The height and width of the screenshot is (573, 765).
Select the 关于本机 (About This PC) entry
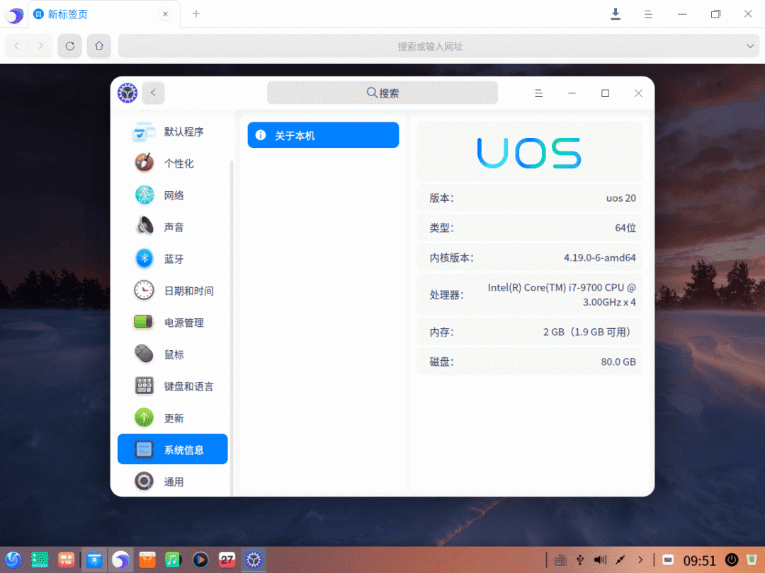coord(323,134)
